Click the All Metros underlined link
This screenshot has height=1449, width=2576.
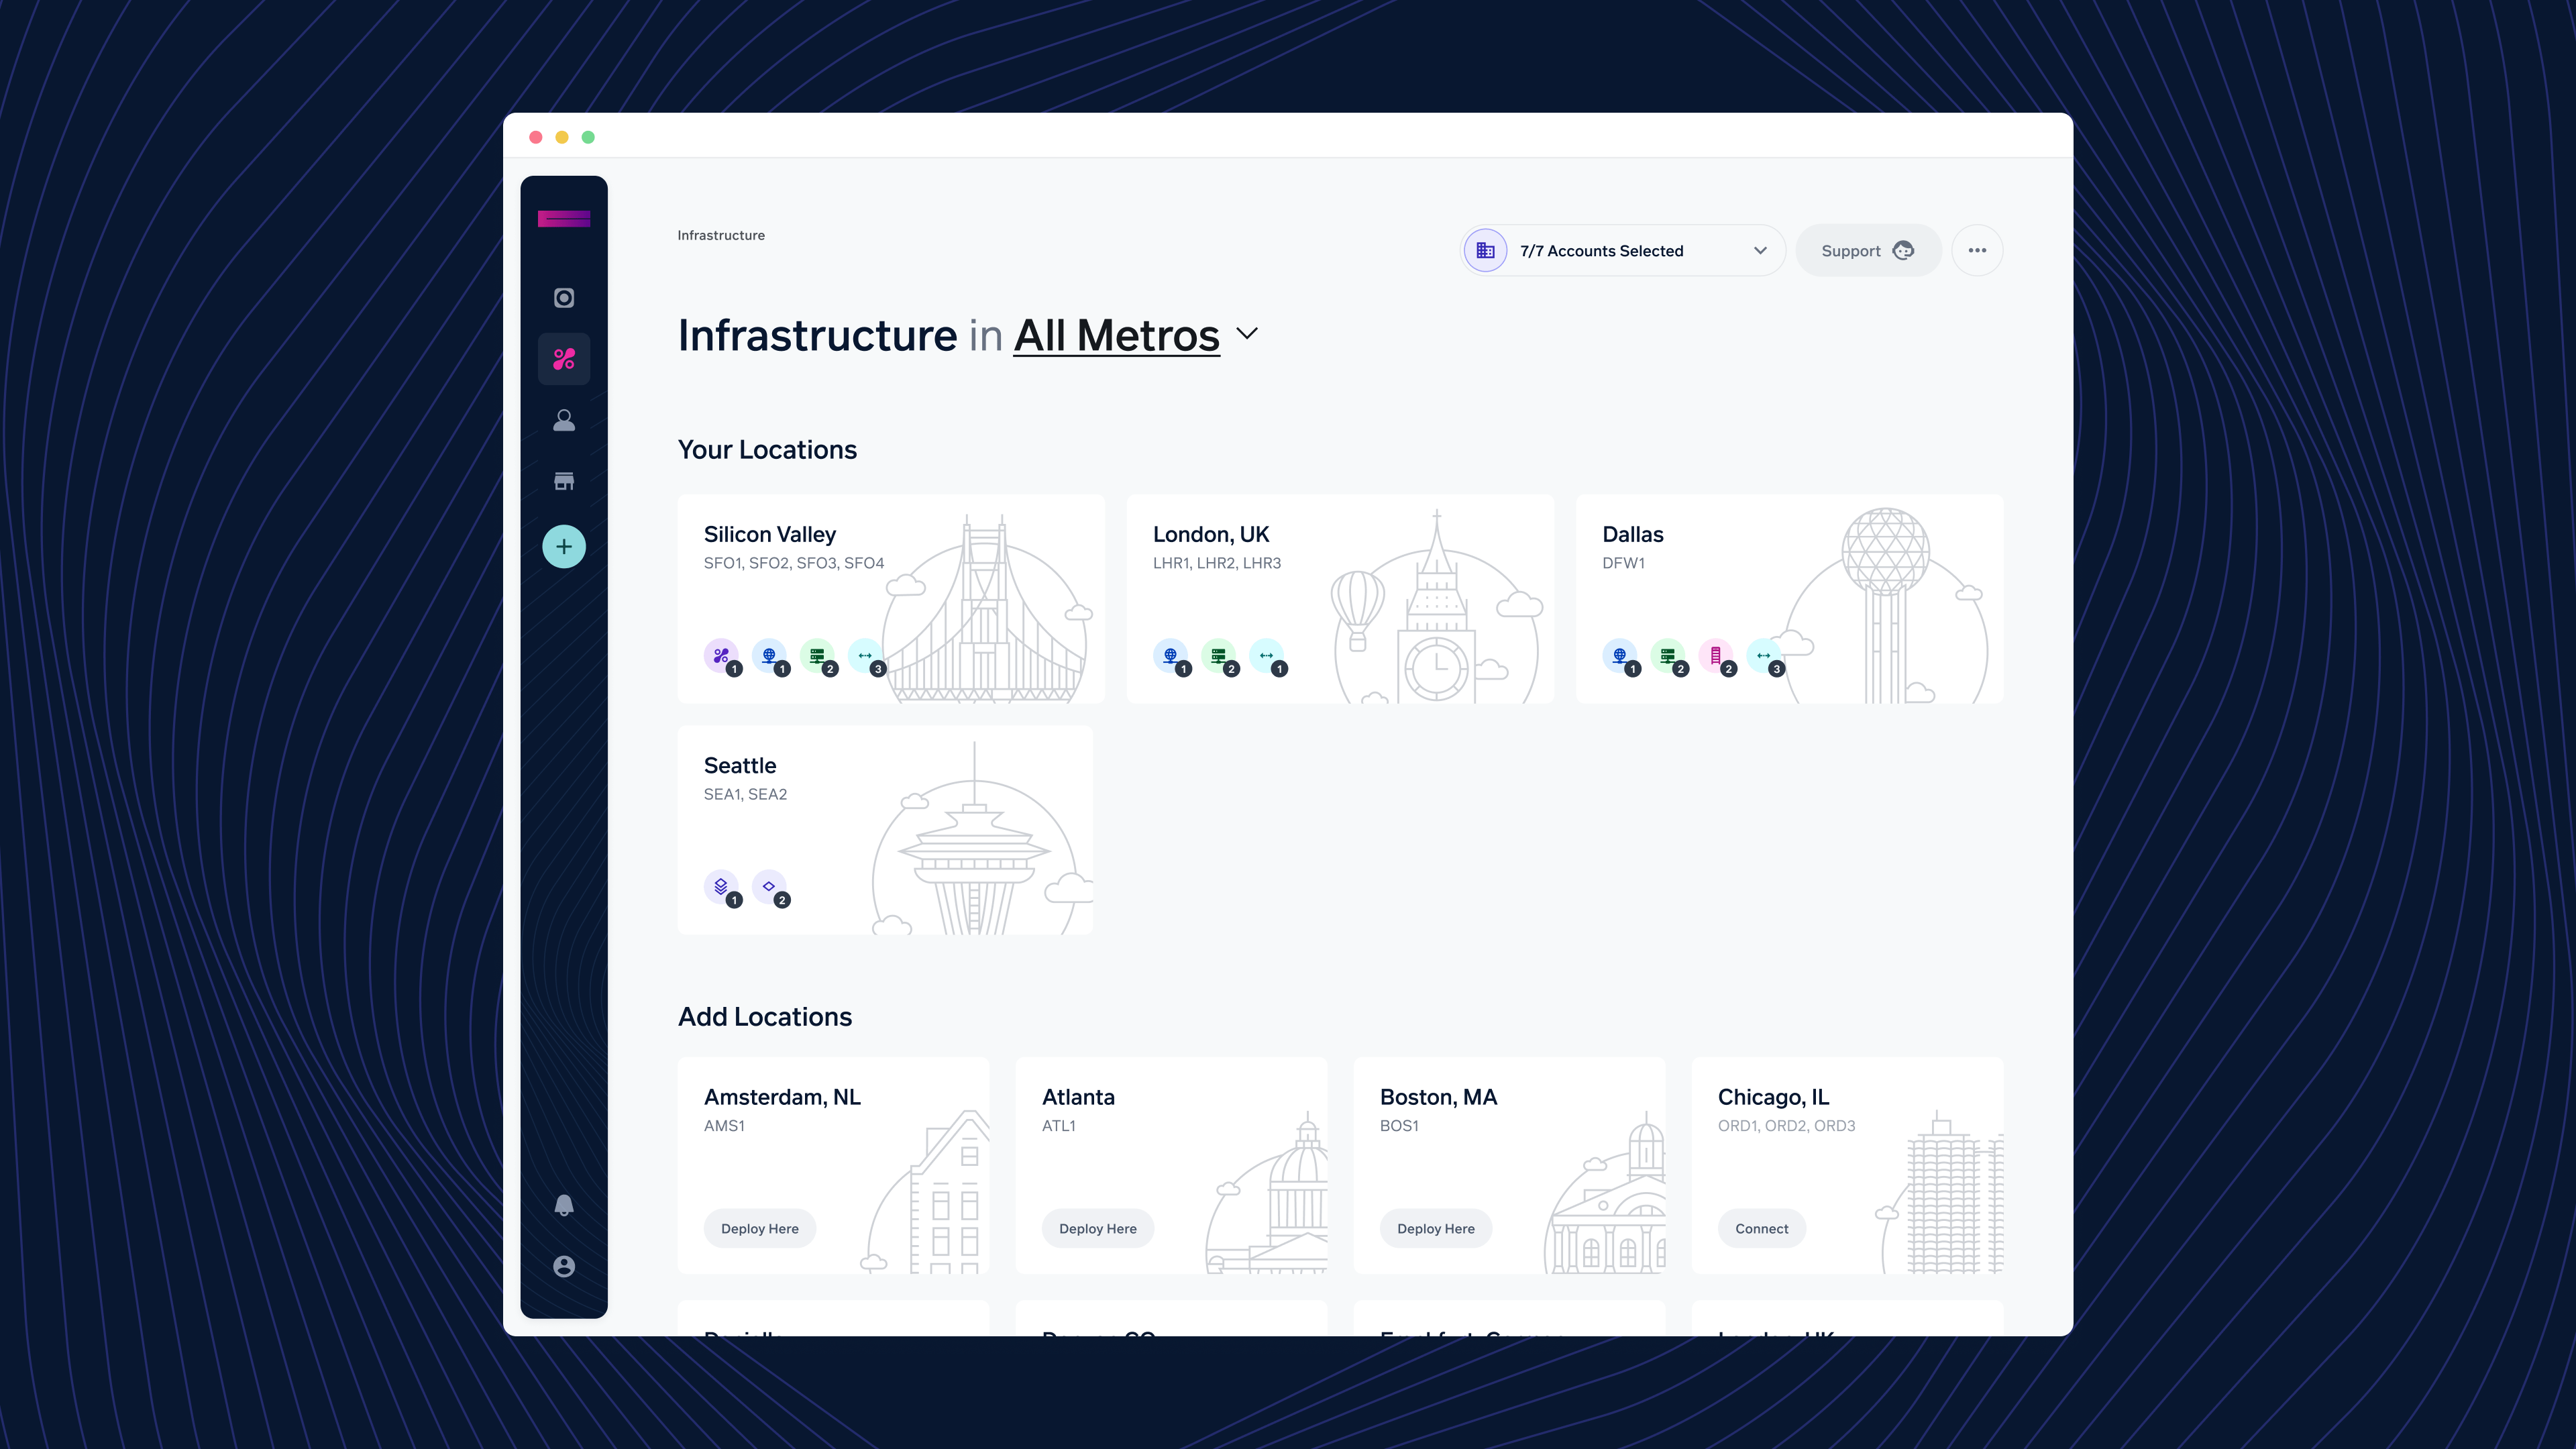point(1116,336)
